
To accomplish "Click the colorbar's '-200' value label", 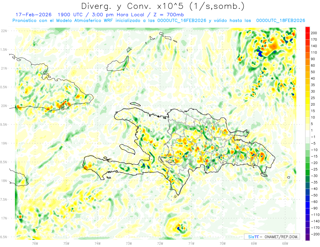I will click(x=315, y=234).
